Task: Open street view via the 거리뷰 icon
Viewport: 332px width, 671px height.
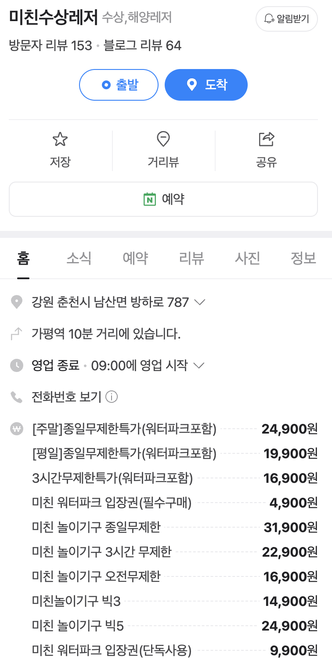Action: click(163, 140)
